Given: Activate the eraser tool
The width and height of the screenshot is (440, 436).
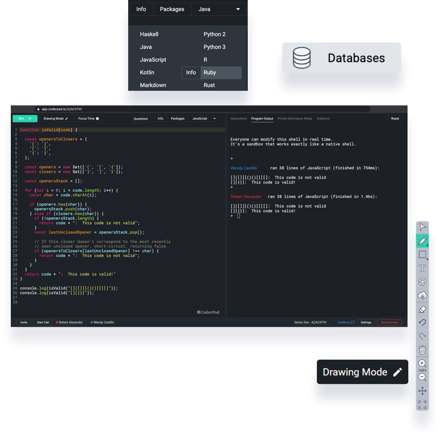Looking at the screenshot, I should tap(422, 309).
